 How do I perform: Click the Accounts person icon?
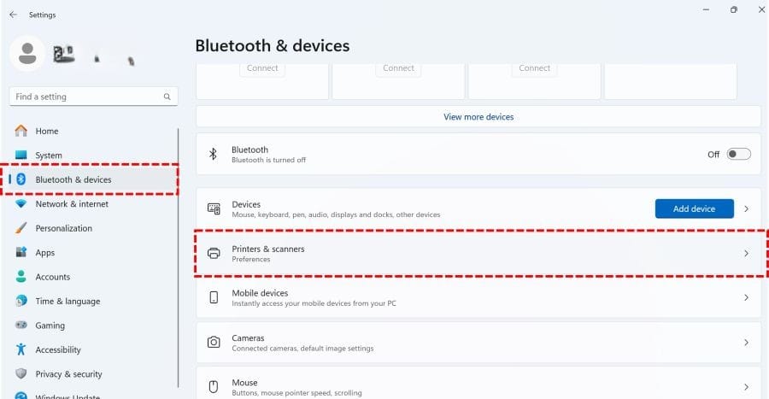click(21, 277)
